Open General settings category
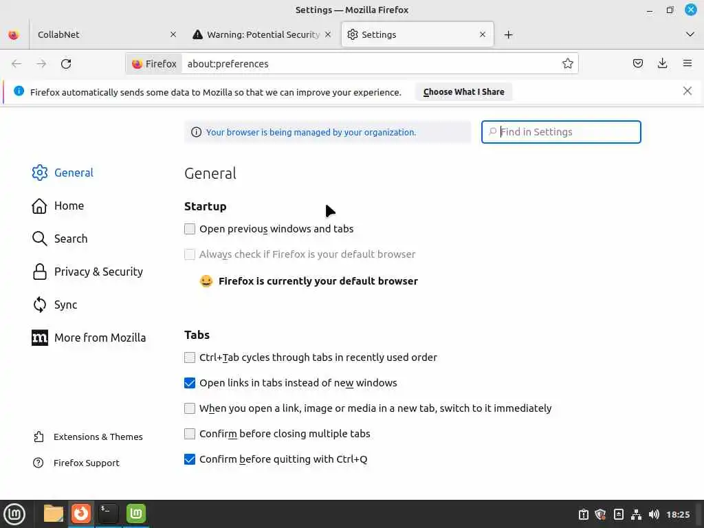Screen dimensions: 704x528 [x=63, y=173]
